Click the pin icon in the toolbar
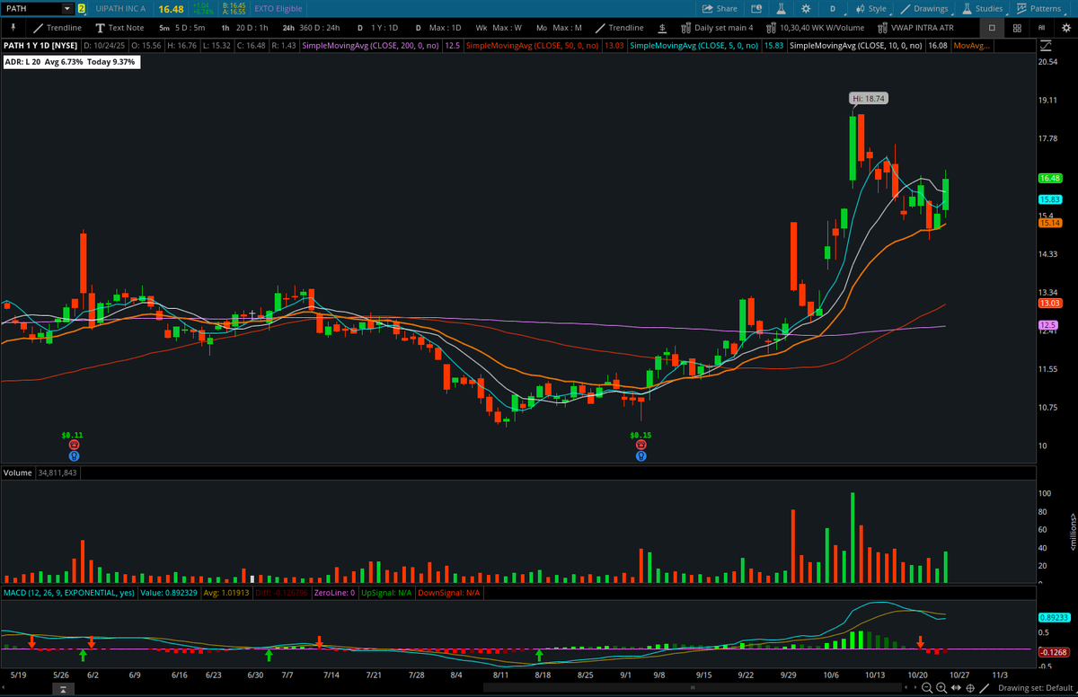 click(13, 28)
